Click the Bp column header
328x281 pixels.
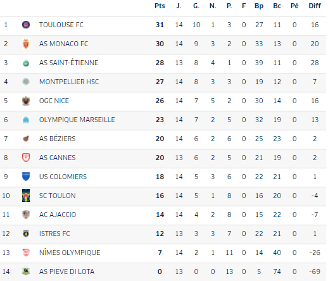(x=259, y=6)
